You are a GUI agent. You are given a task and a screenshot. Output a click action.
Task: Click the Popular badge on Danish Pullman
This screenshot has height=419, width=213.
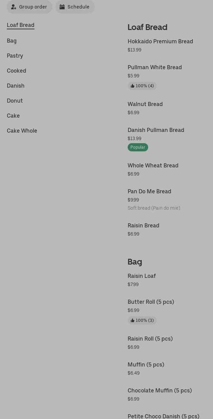click(x=138, y=147)
